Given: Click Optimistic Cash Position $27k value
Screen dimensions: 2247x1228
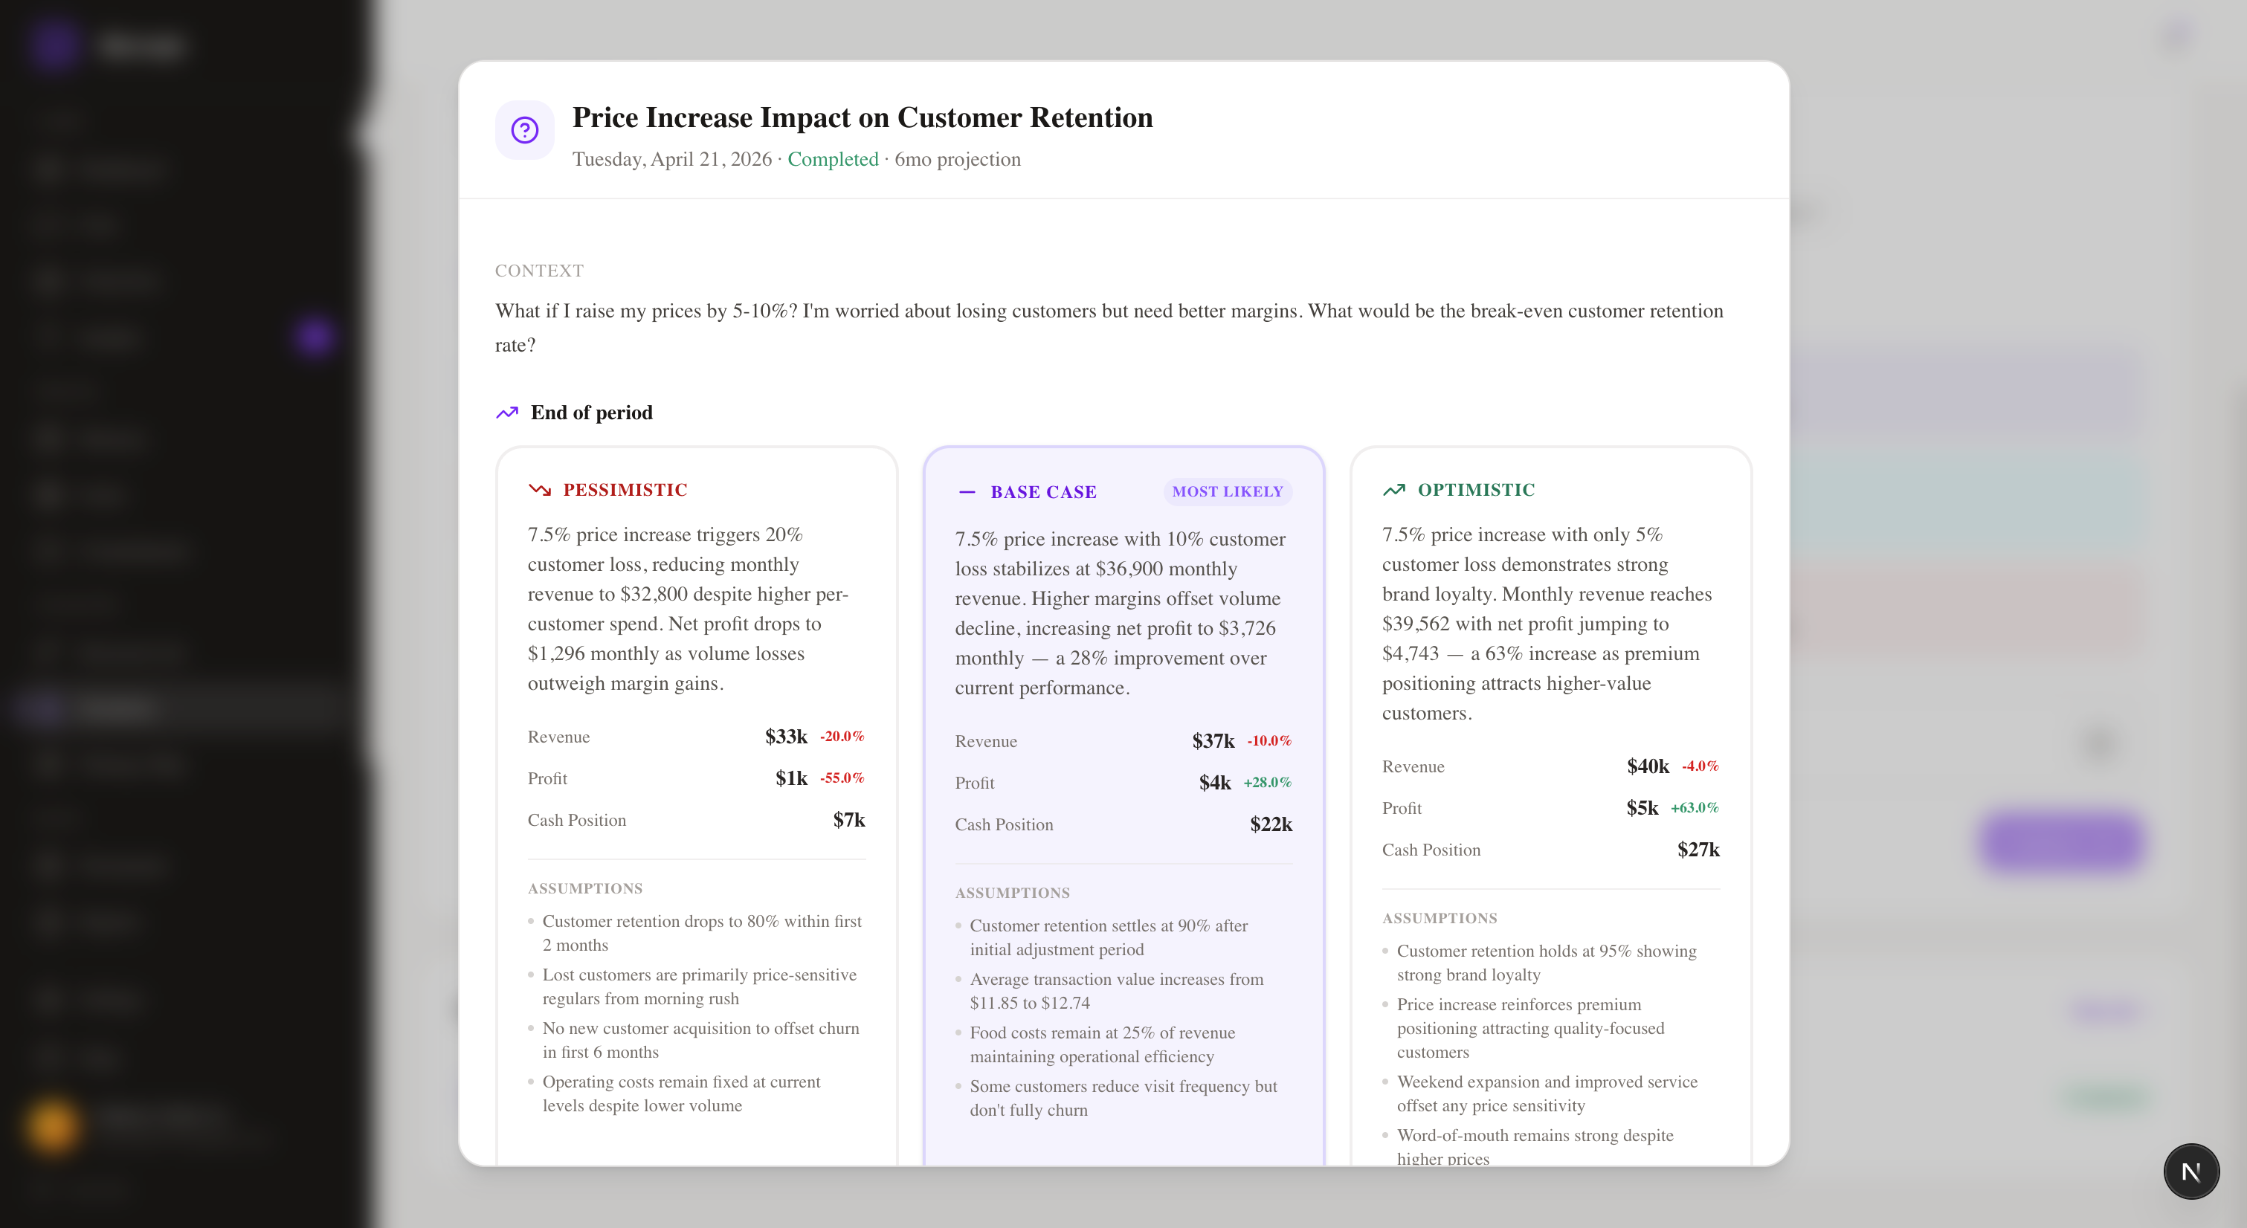Looking at the screenshot, I should [1698, 850].
